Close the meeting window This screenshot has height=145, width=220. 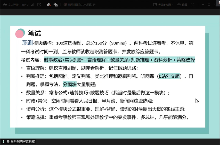click(215, 5)
